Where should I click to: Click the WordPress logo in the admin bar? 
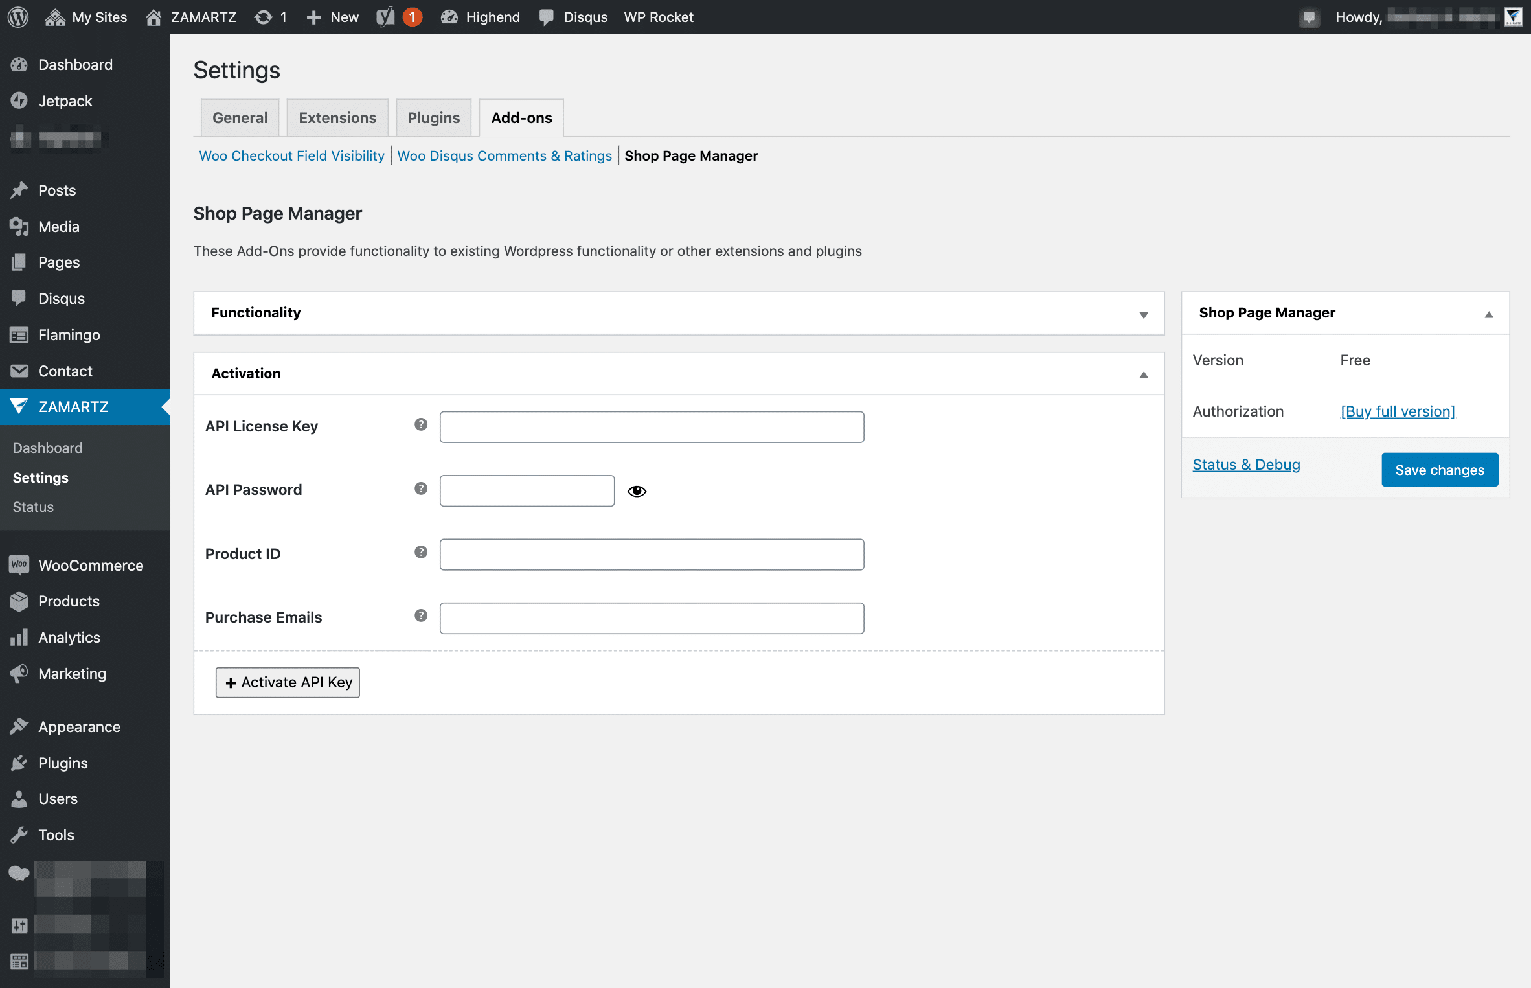point(17,17)
